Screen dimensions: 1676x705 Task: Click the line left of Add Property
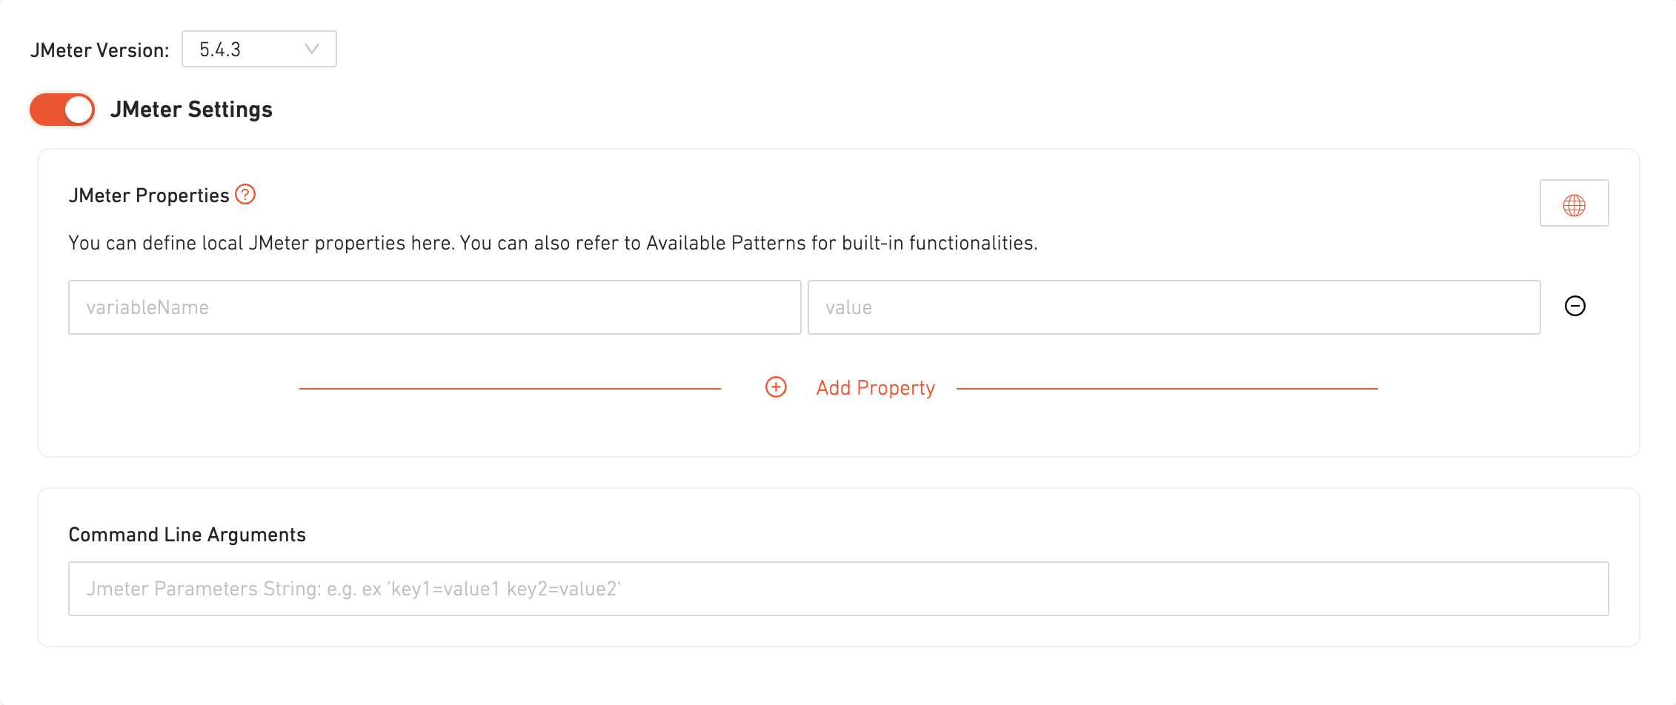[510, 388]
